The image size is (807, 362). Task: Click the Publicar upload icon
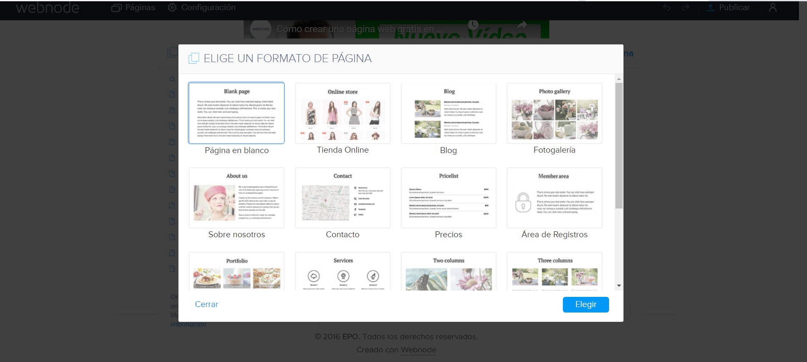click(710, 8)
